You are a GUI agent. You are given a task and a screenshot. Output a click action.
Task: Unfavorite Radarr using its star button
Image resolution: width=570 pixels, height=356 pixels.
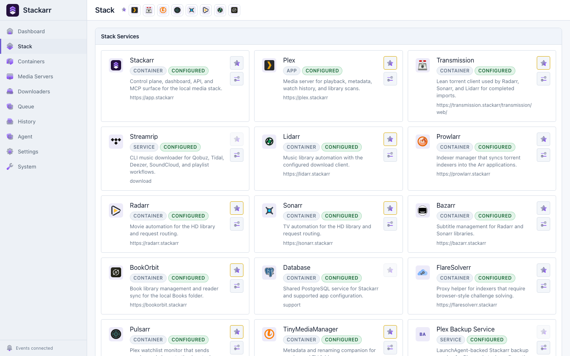tap(237, 208)
